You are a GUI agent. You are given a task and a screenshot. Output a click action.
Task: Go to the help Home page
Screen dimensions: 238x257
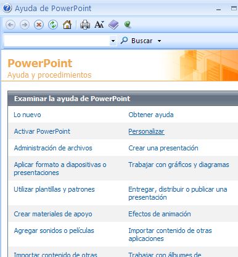tap(67, 25)
